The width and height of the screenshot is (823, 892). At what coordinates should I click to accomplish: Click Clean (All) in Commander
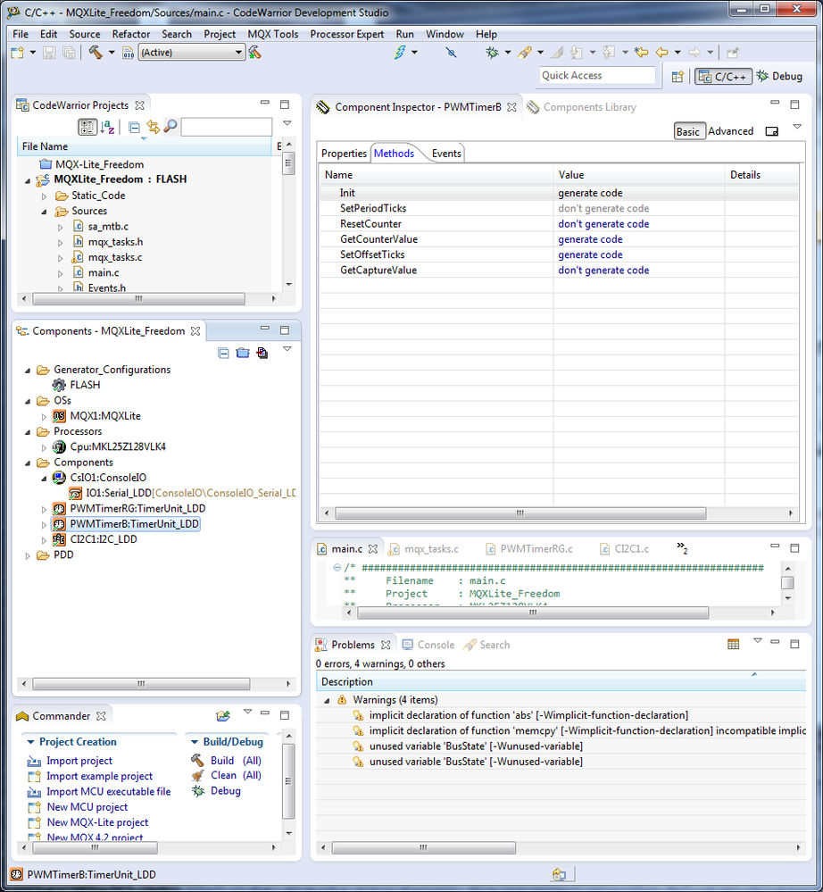[236, 775]
